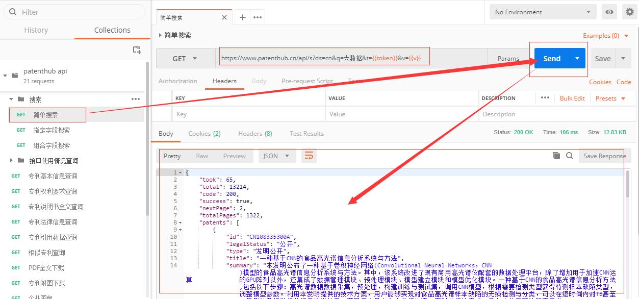
Task: Switch to the Authorization tab
Action: pyautogui.click(x=177, y=81)
